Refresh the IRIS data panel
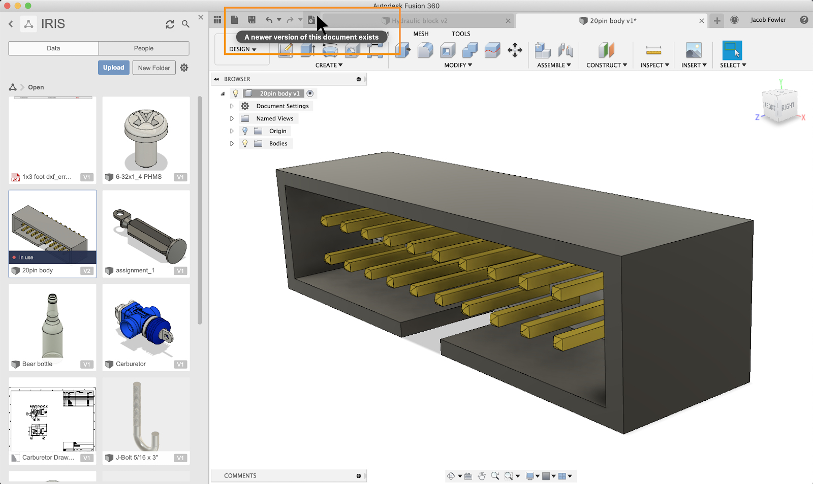The height and width of the screenshot is (484, 813). coord(170,24)
